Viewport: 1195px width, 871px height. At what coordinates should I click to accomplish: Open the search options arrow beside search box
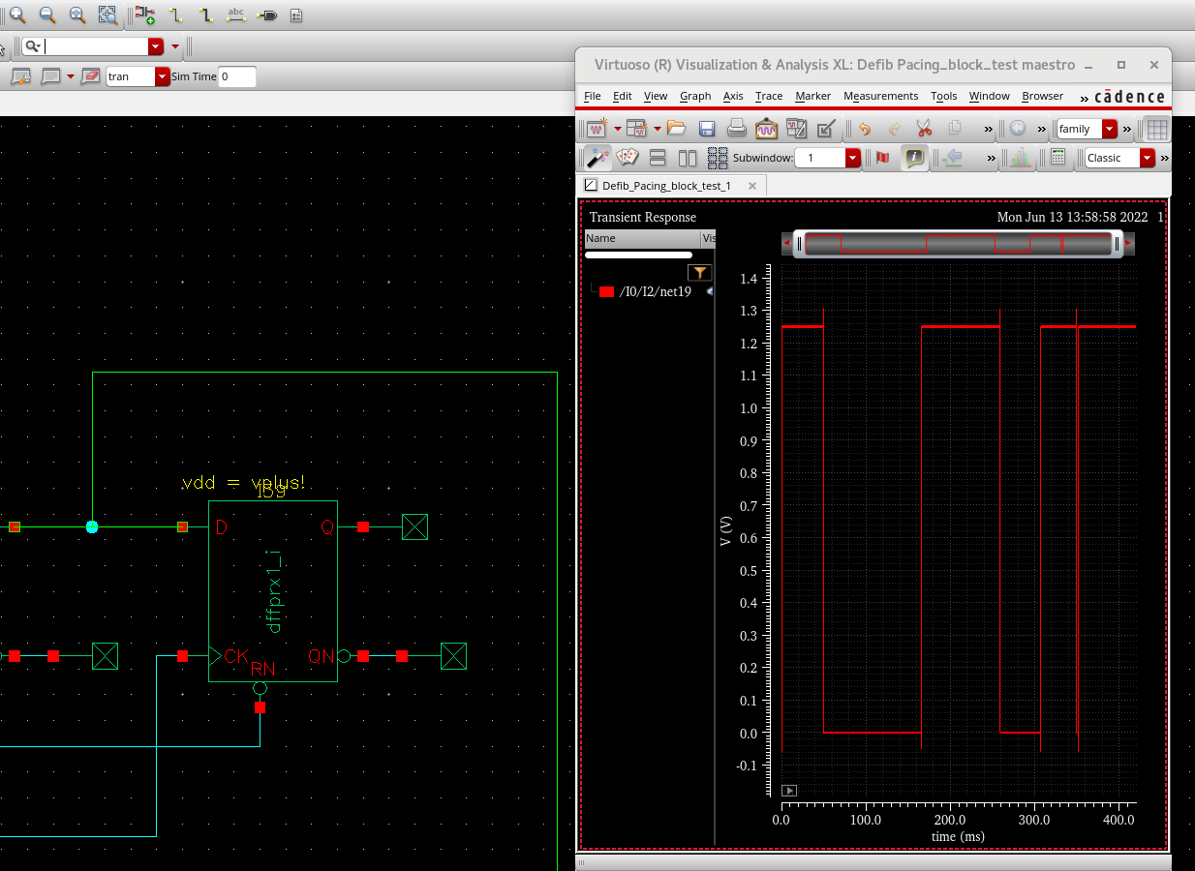(175, 46)
